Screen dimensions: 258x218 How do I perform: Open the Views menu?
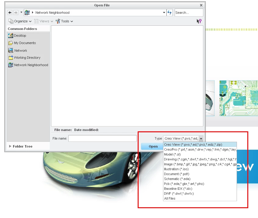(x=43, y=21)
